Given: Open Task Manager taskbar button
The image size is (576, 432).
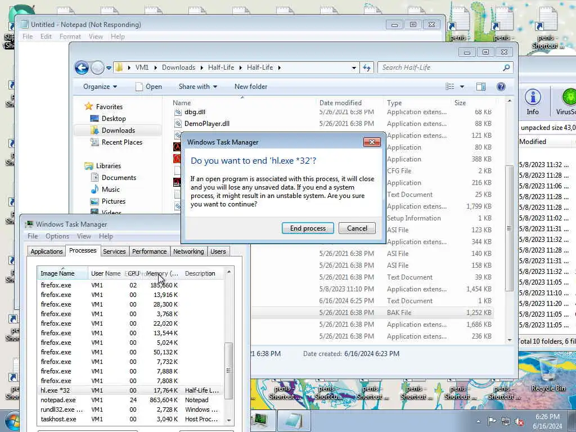Looking at the screenshot, I should [262, 421].
